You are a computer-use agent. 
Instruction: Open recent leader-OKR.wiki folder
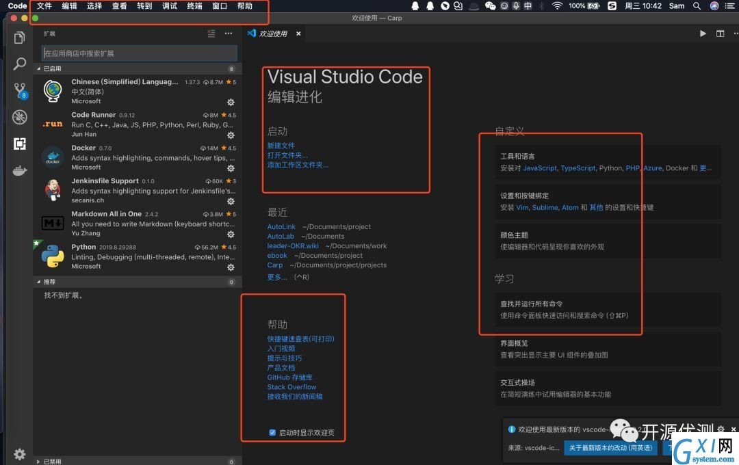(293, 245)
